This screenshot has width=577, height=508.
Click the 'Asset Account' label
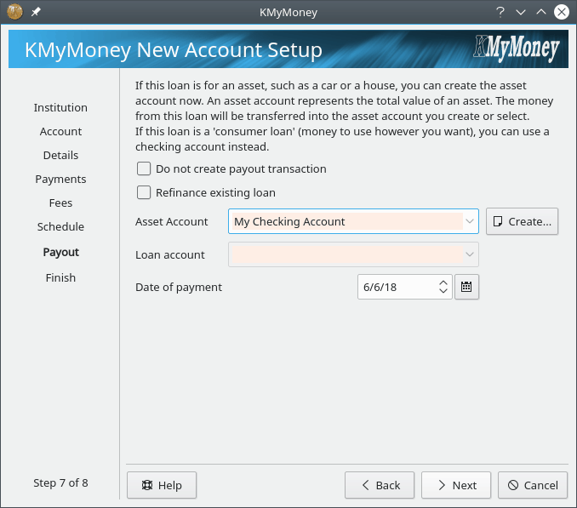[171, 222]
